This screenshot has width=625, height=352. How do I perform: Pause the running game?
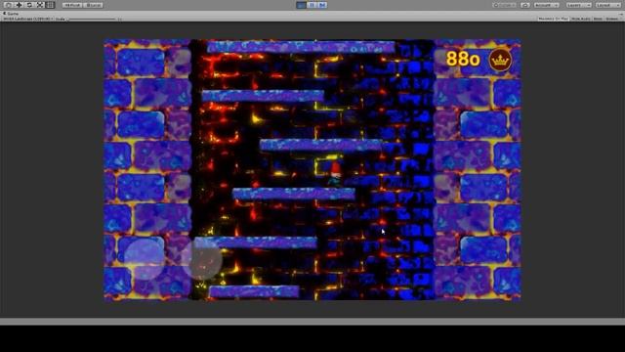312,5
